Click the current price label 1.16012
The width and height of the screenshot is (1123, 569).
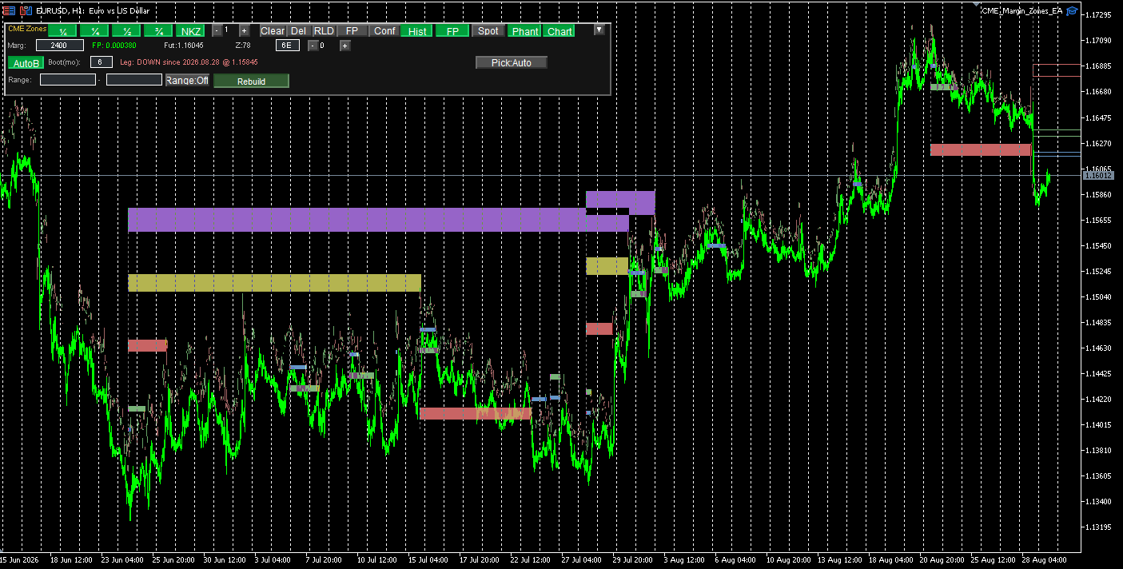click(1097, 175)
